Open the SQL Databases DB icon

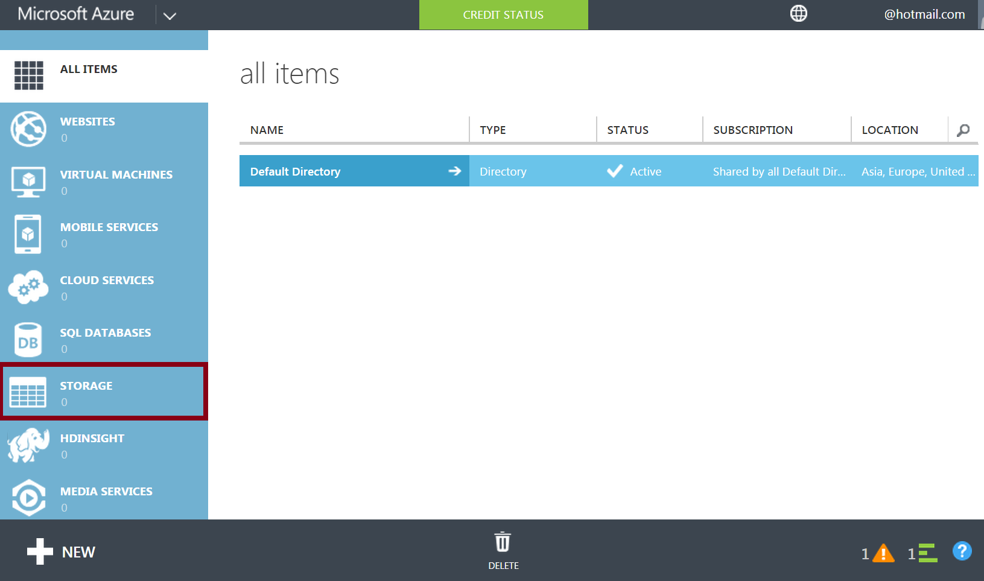pyautogui.click(x=28, y=340)
